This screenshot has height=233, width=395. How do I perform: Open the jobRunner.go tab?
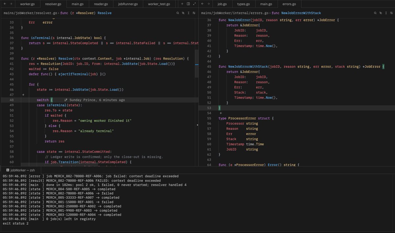(x=128, y=4)
